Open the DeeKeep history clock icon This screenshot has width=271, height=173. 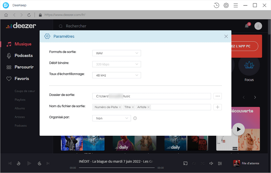(x=216, y=5)
